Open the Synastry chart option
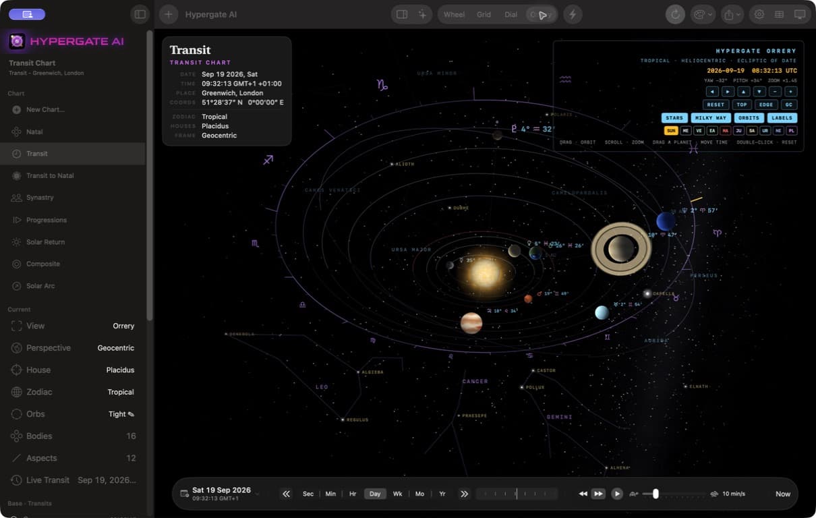Screen dimensions: 816x518 73,198
